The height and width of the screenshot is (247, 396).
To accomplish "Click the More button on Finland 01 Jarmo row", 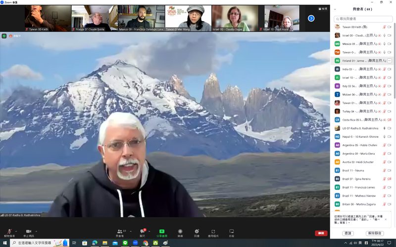I will [x=389, y=61].
